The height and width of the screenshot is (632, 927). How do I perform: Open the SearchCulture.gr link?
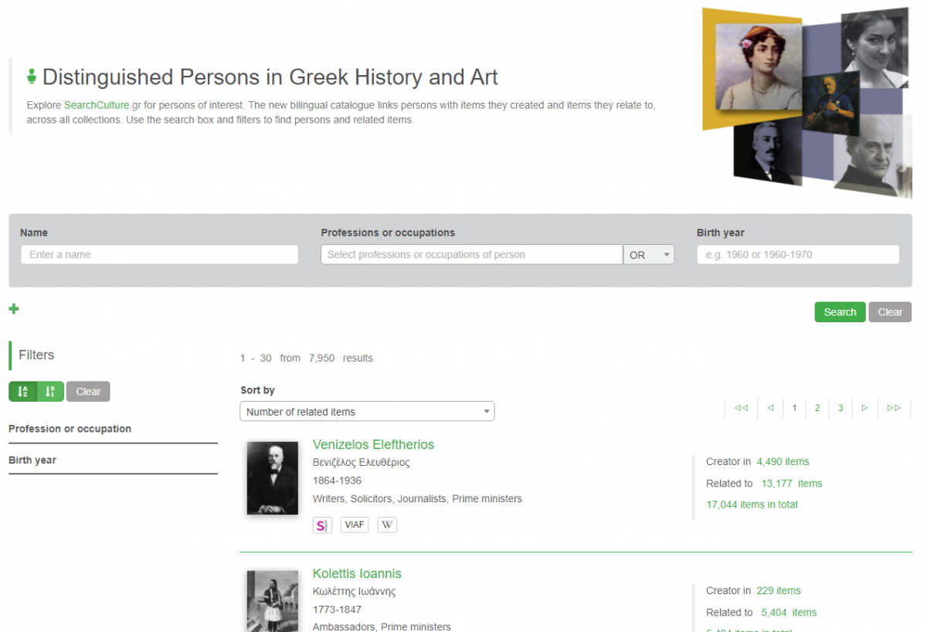[x=97, y=105]
